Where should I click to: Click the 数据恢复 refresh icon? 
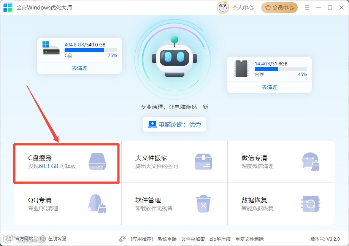pos(311,204)
